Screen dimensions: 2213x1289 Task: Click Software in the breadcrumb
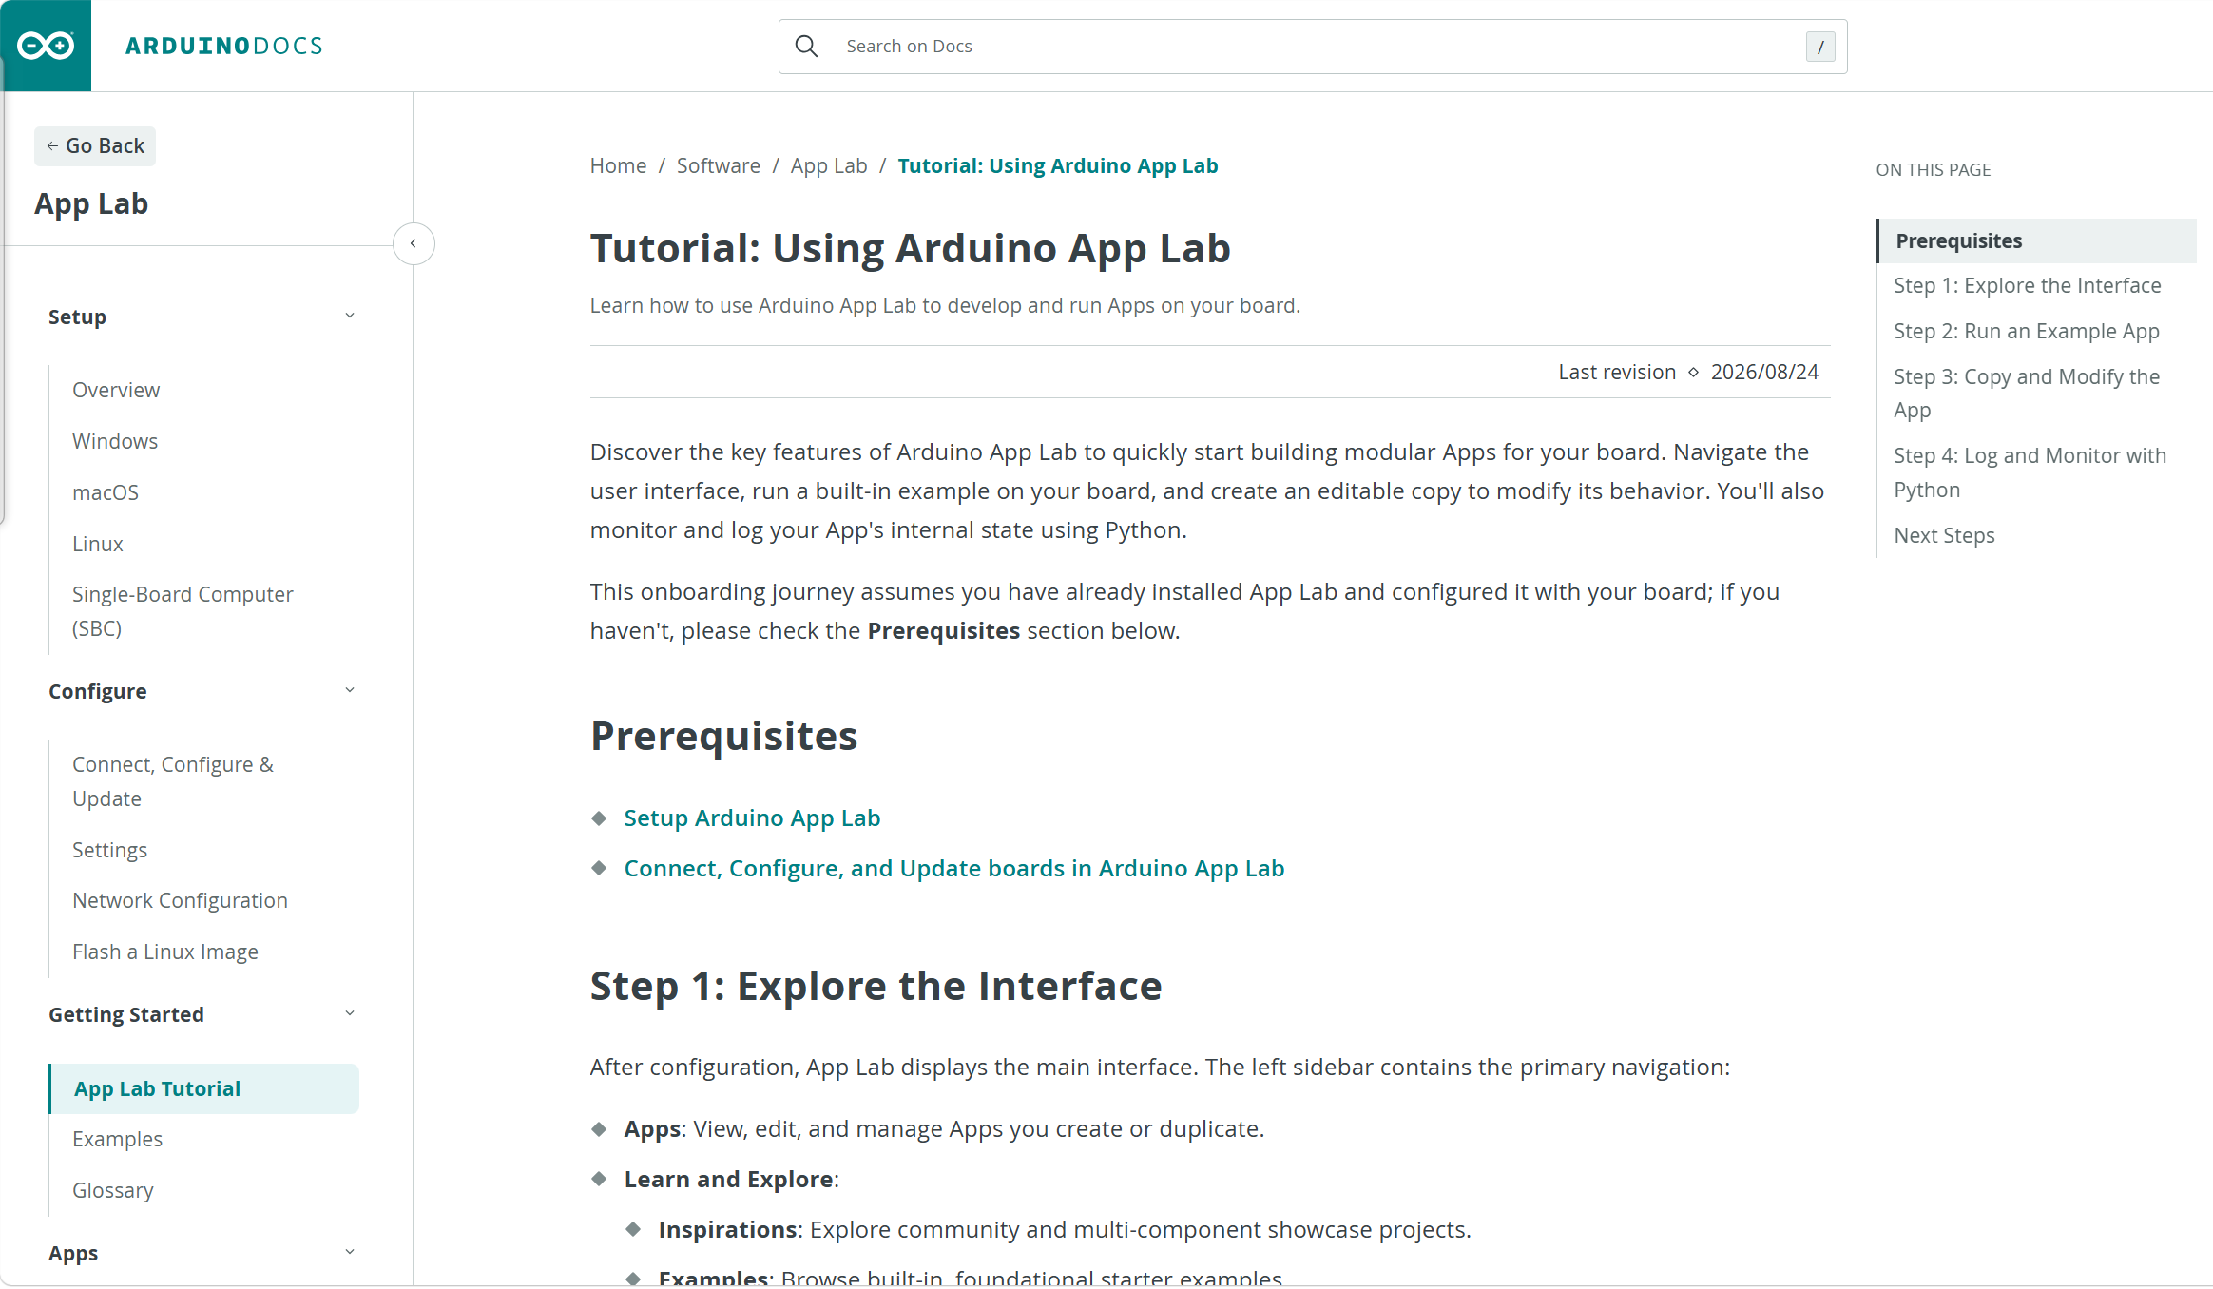click(719, 166)
